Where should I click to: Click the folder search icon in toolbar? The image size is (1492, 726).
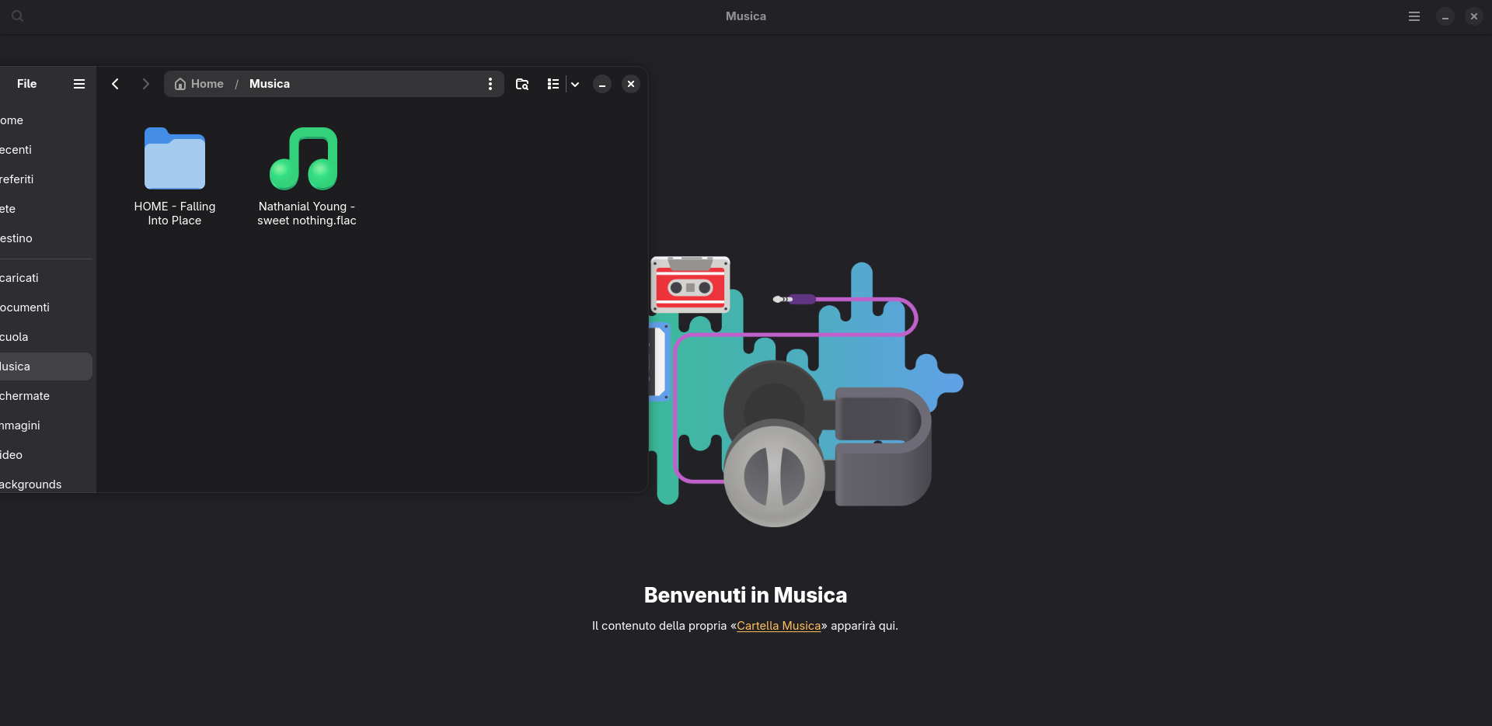522,84
